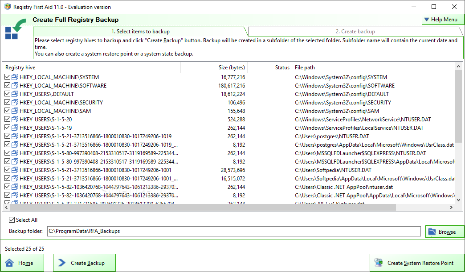This screenshot has height=272, width=465.
Task: Open the Help Menu dropdown
Action: pyautogui.click(x=443, y=20)
